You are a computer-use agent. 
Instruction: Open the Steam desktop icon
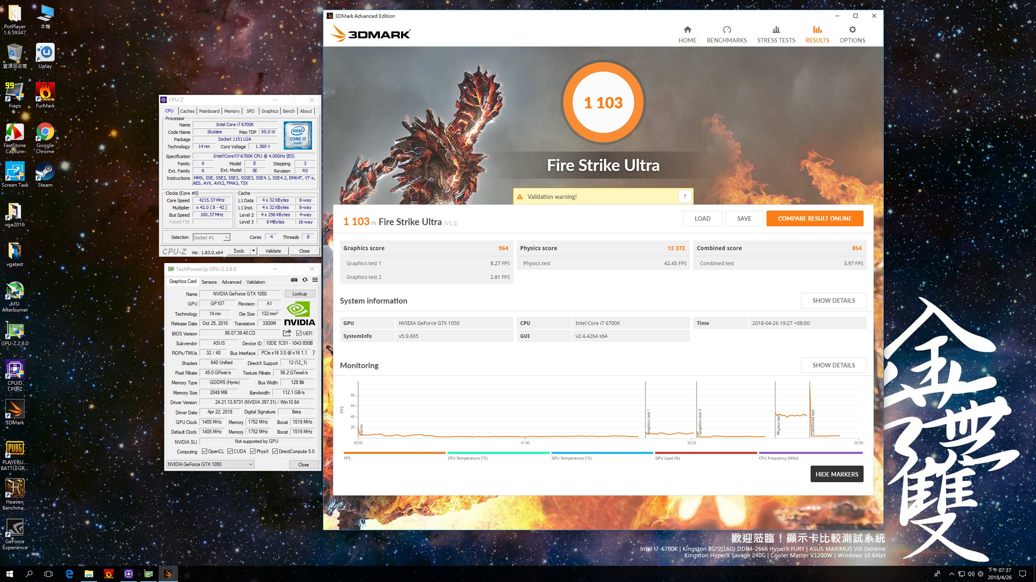tap(45, 175)
